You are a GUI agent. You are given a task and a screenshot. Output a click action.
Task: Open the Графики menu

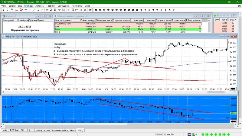[x=51, y=6]
